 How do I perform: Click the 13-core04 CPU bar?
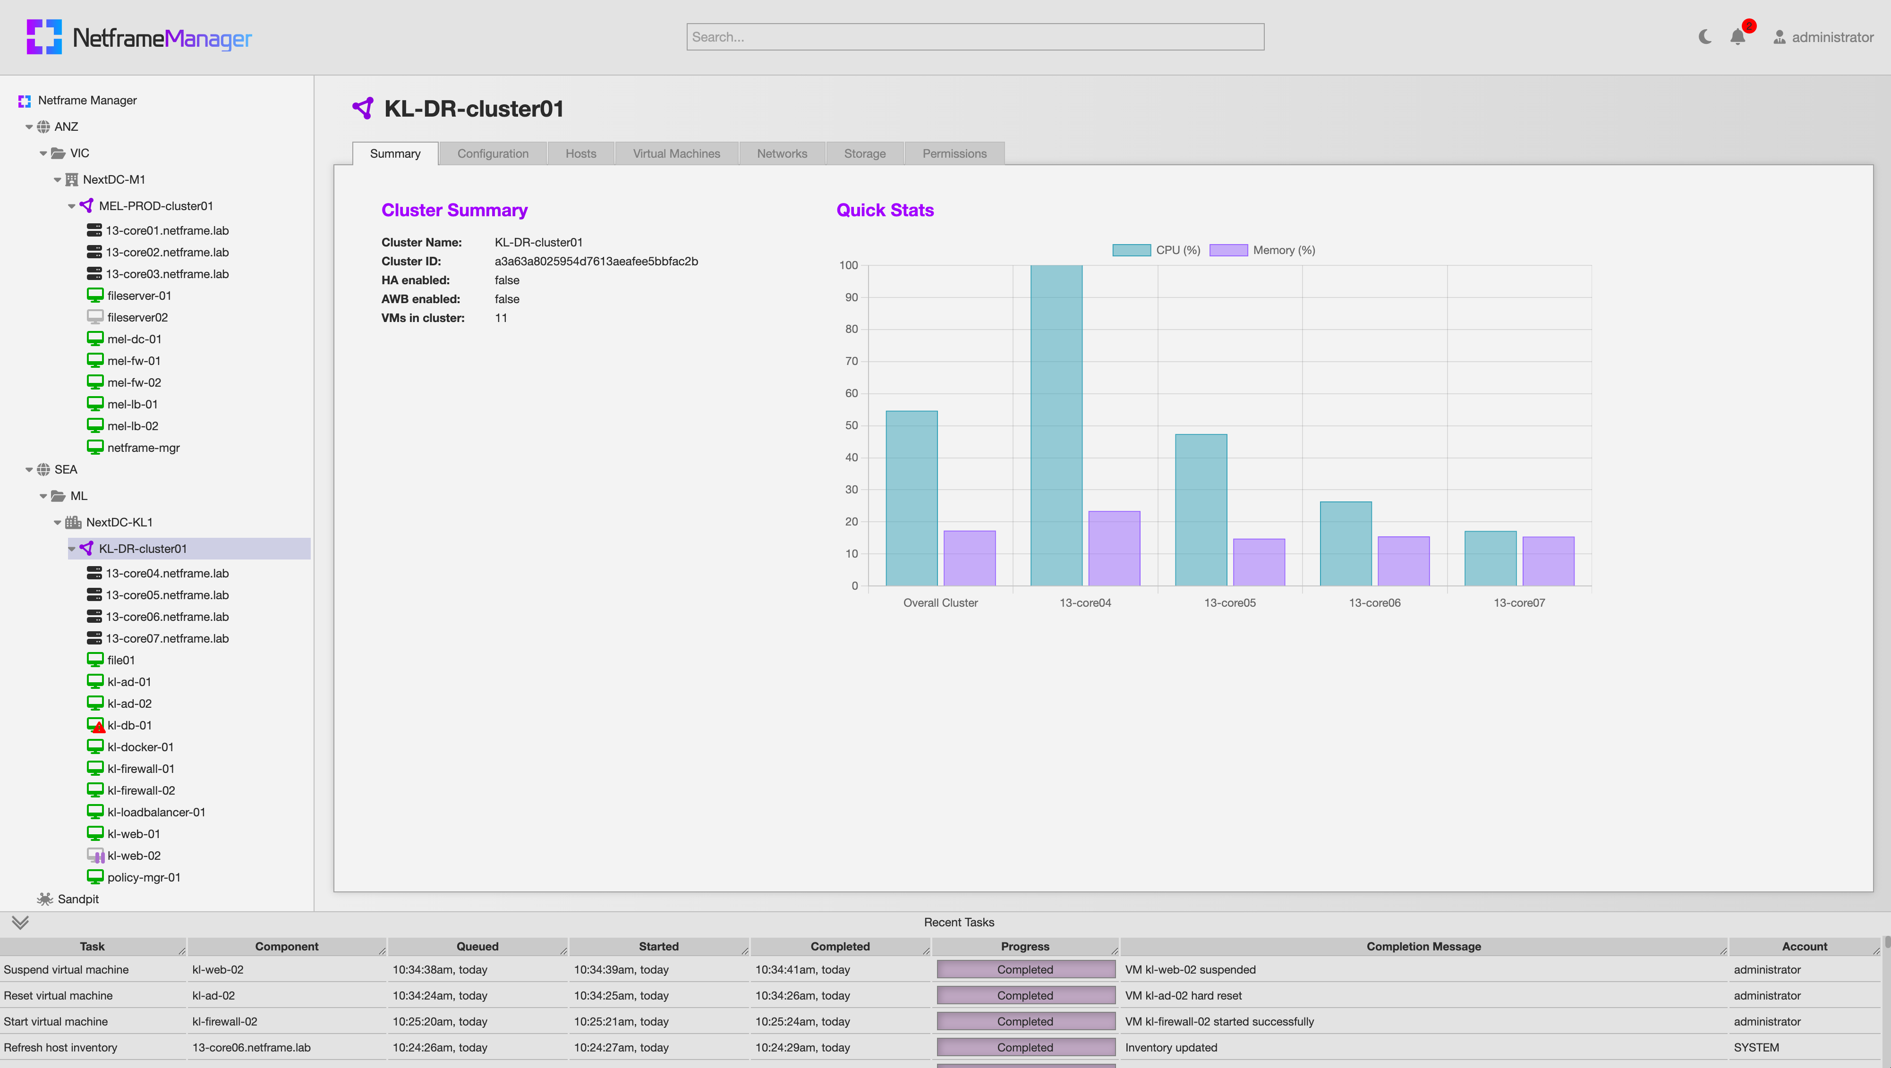(x=1056, y=426)
